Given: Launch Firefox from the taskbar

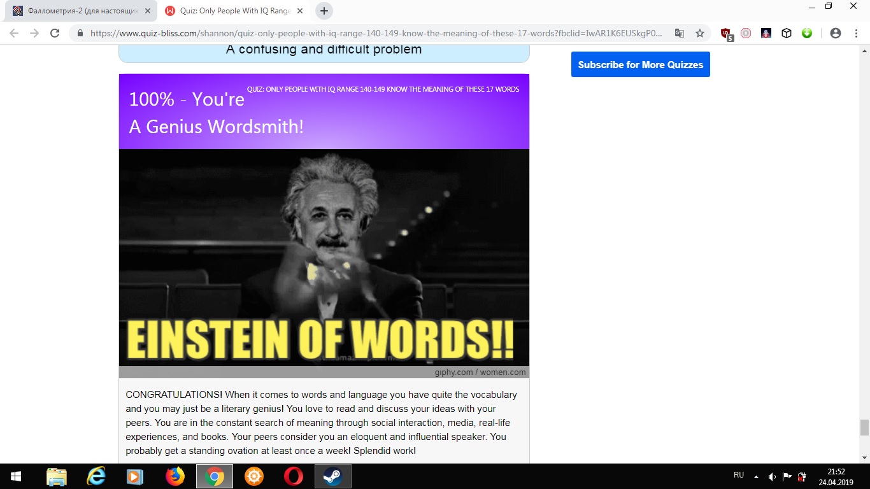Looking at the screenshot, I should point(175,476).
